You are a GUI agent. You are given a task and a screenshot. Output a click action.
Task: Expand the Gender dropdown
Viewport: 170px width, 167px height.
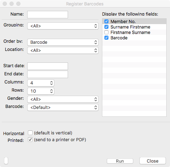[x=63, y=99]
